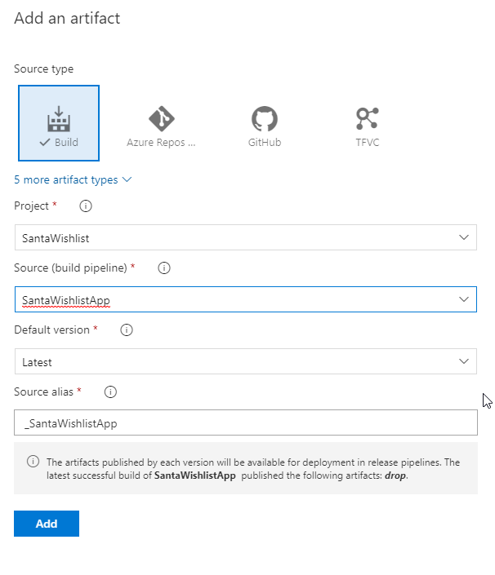Screen dimensions: 495x575
Task: Click the Add button
Action: (47, 524)
